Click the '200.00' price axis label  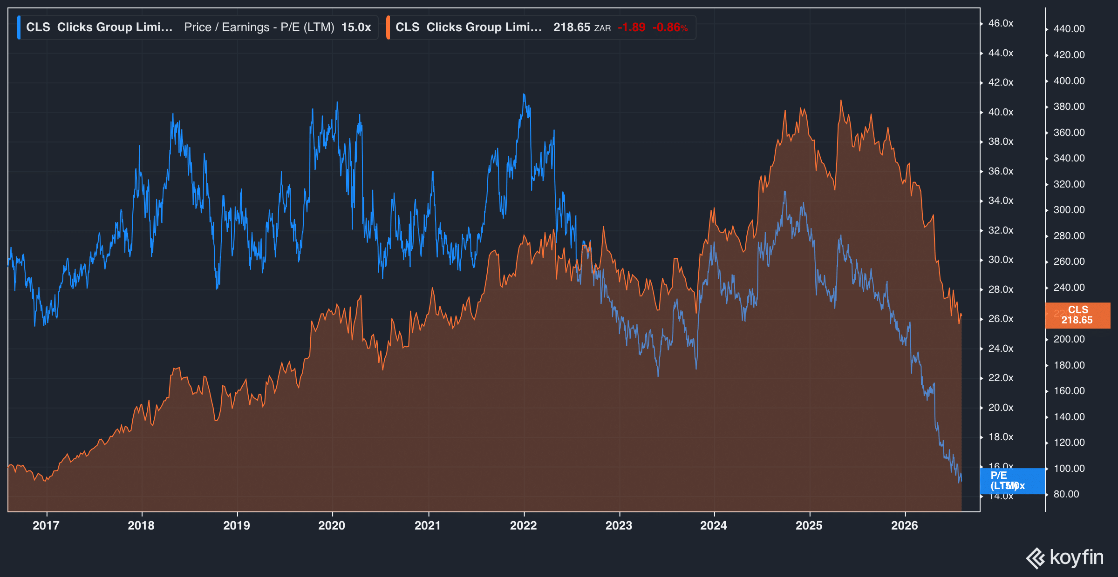coord(1069,339)
